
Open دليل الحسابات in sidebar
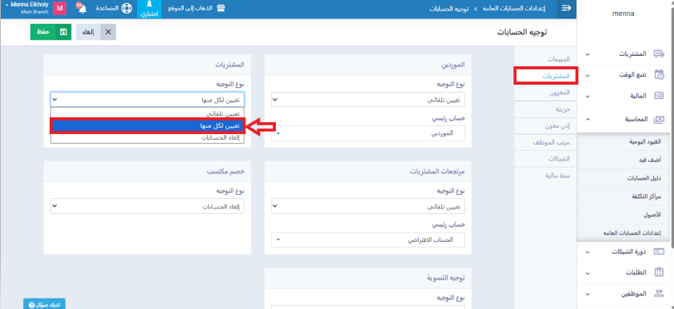click(x=624, y=178)
